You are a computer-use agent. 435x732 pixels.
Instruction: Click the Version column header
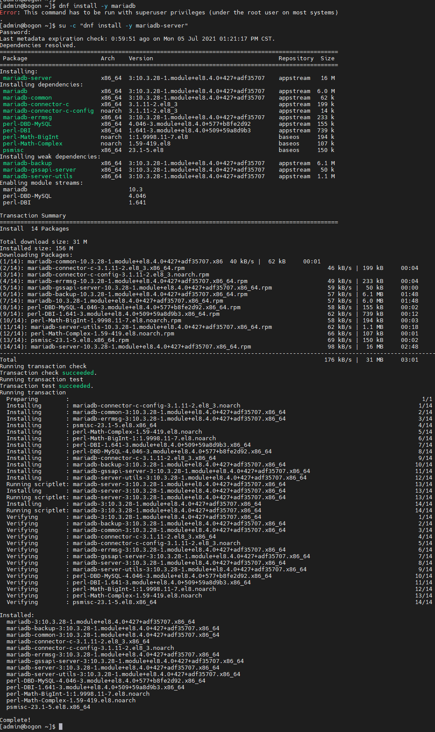coord(141,59)
